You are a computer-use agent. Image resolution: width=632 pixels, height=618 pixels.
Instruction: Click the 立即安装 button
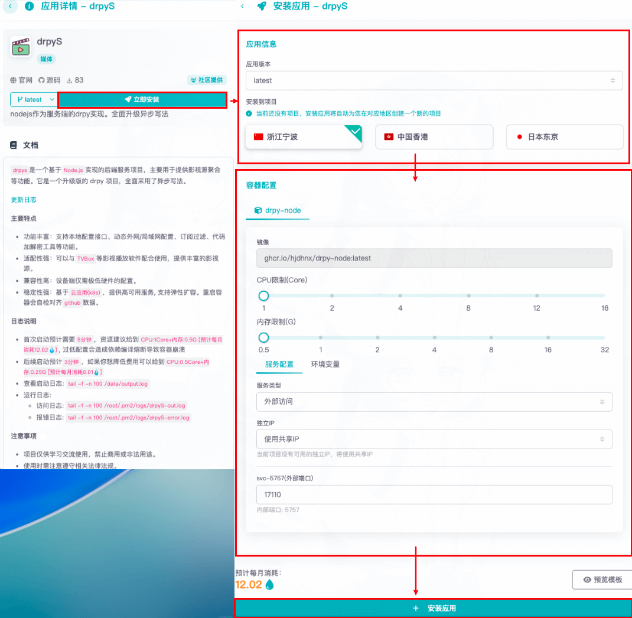tap(142, 100)
